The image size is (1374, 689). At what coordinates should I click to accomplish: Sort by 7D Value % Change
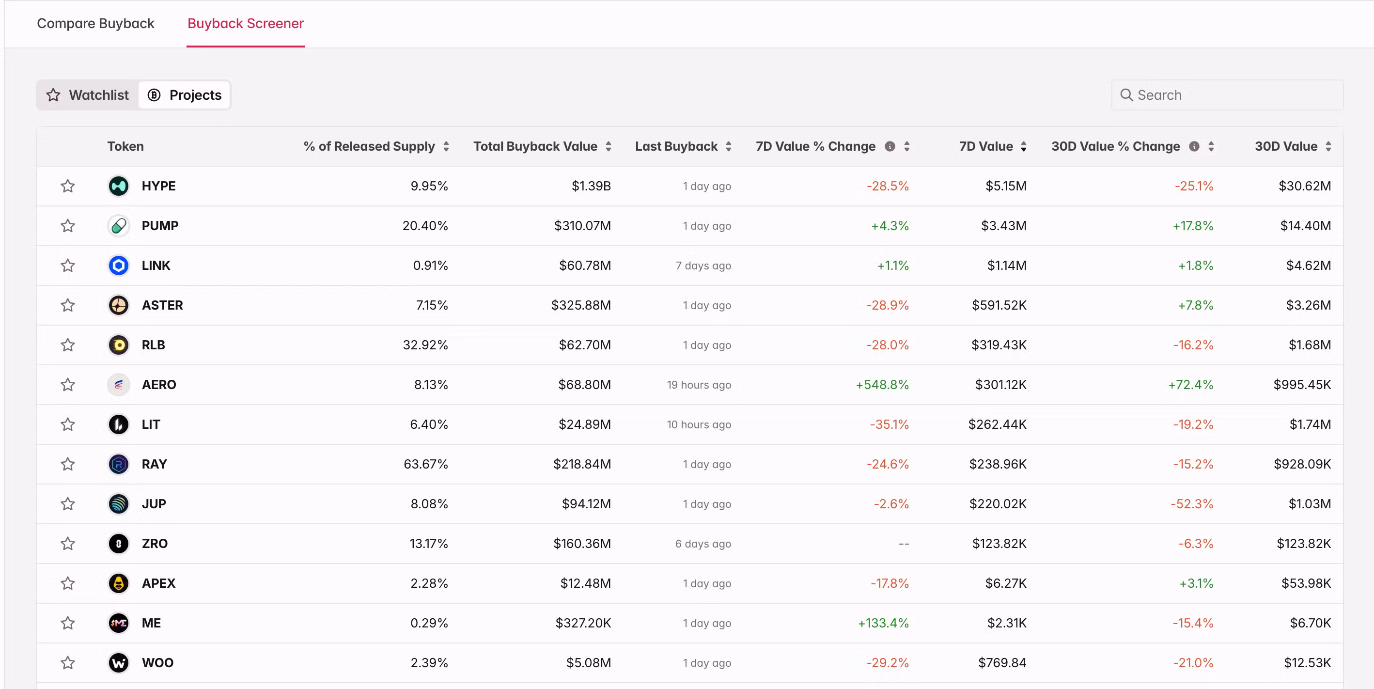[907, 147]
